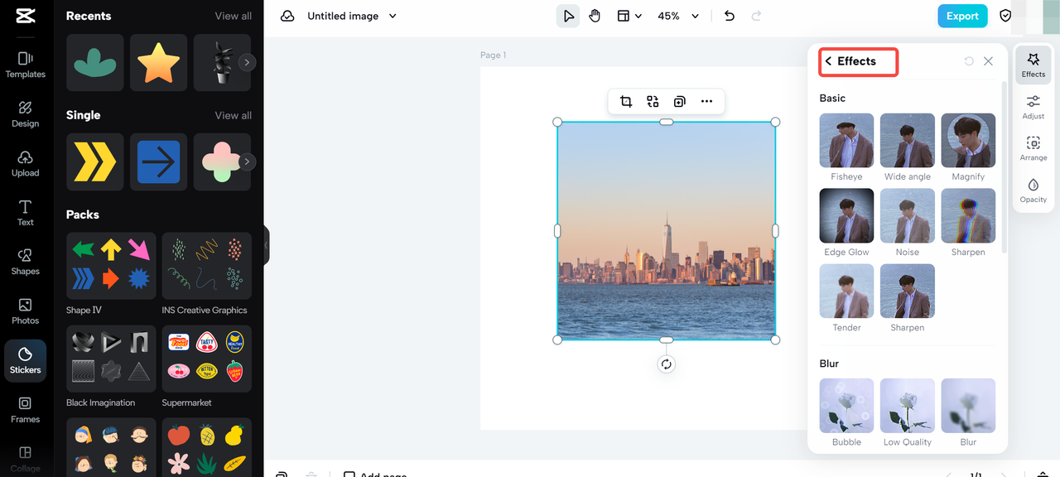This screenshot has width=1060, height=477.
Task: Open the layout resize dropdown
Action: click(x=629, y=16)
